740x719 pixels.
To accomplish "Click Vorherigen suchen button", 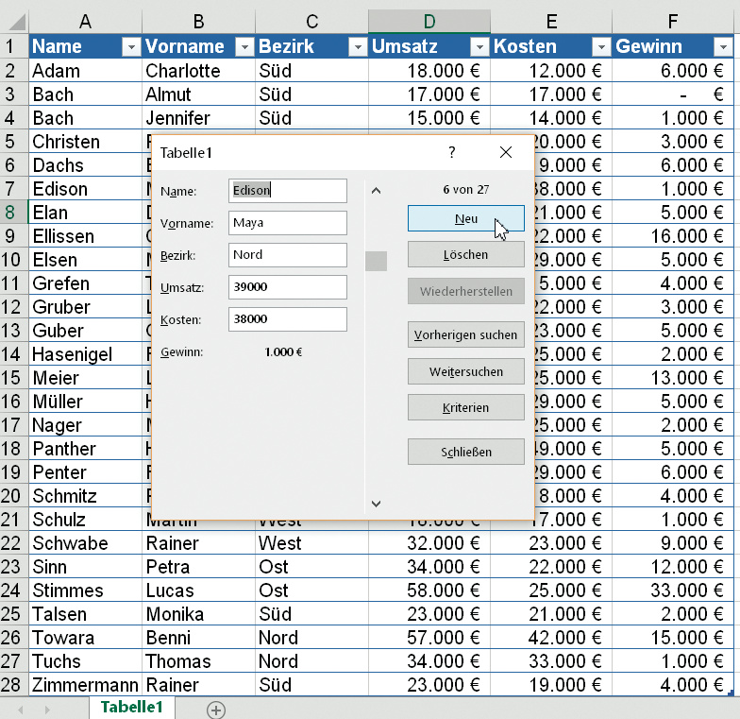I will 465,334.
